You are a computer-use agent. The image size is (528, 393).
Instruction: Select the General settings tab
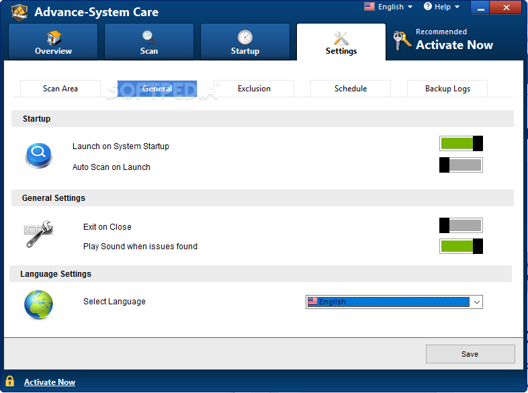point(157,89)
